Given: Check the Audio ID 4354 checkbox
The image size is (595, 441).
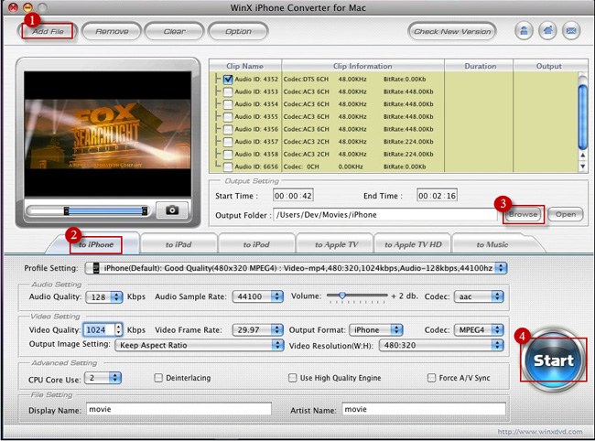Looking at the screenshot, I should click(228, 104).
